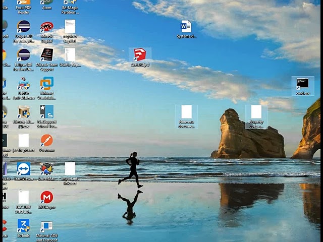
Task: Click the UsbFix Anti-Malware icon
Action: [x=24, y=88]
